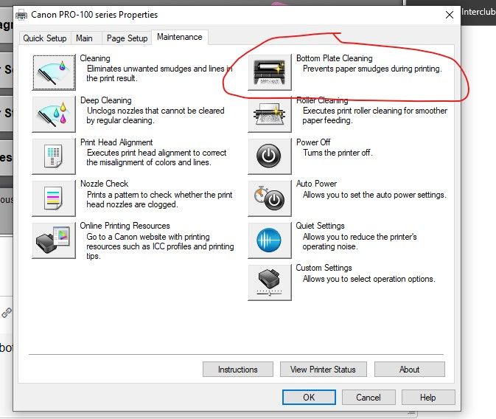Open Custom Settings printer icon

click(270, 283)
